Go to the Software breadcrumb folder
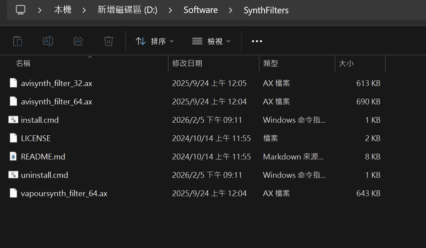426x248 pixels. [x=201, y=10]
